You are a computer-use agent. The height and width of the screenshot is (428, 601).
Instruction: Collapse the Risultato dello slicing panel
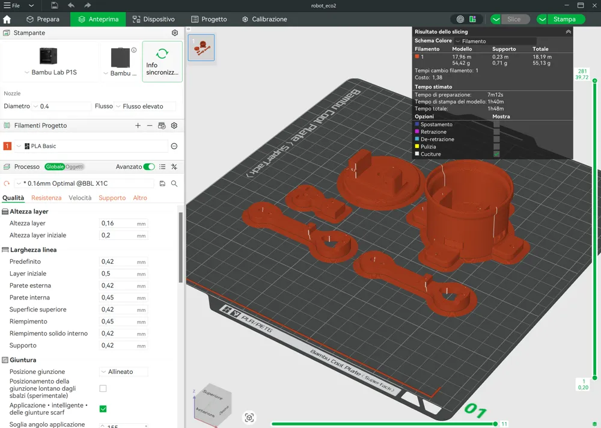click(568, 32)
